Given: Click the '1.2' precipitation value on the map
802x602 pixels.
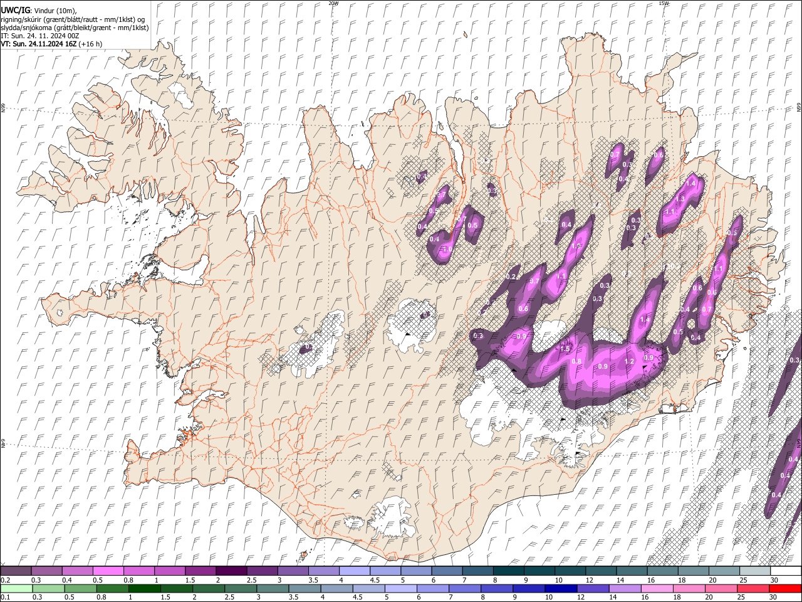Looking at the screenshot, I should (630, 362).
